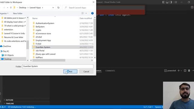This screenshot has width=194, height=109.
Task: Toggle secondary side bar in VS Code title bar
Action: (171, 2)
